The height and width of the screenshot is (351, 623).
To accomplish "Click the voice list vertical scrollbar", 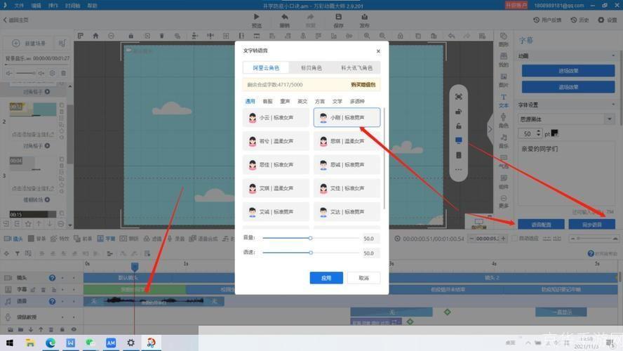I will pos(384,159).
